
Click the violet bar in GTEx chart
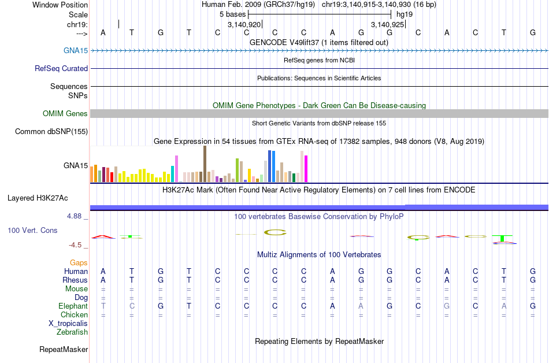[176, 169]
